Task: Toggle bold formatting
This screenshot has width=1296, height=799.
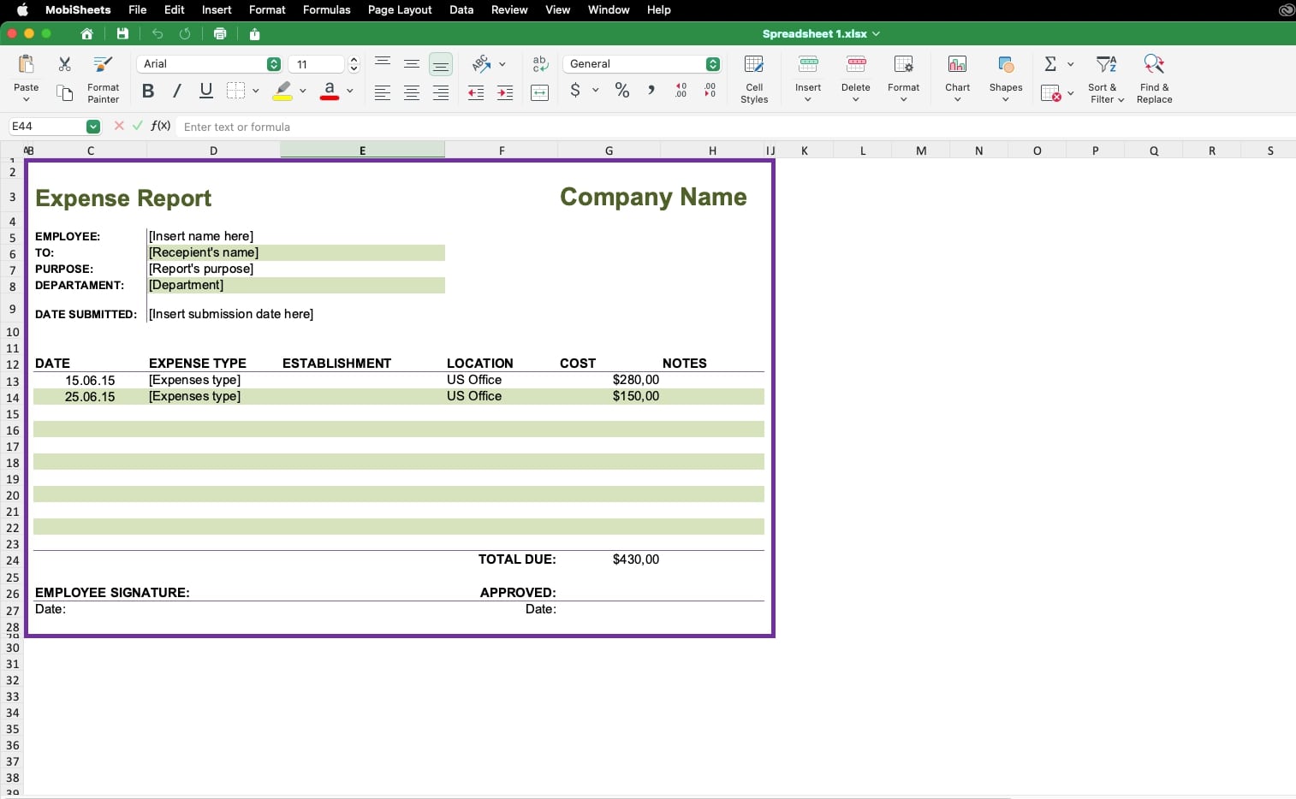Action: (148, 91)
